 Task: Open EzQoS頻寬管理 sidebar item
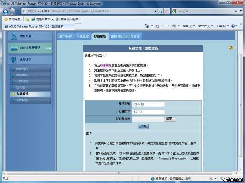[x=30, y=48]
